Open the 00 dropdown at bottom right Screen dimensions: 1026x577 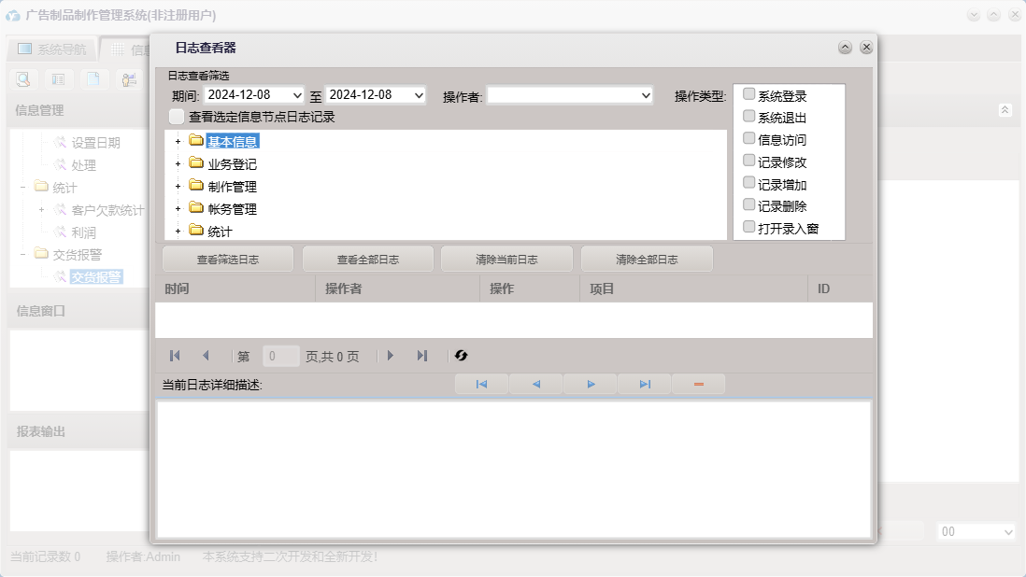pos(1007,532)
